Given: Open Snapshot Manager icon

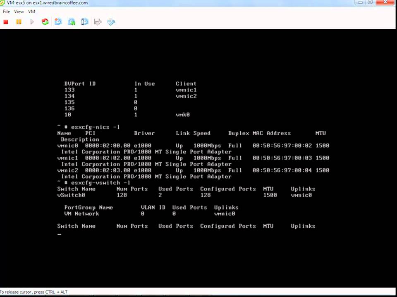Looking at the screenshot, I should (x=84, y=22).
